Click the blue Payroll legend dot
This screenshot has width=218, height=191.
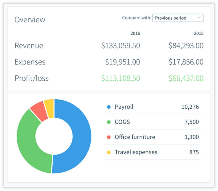109,107
